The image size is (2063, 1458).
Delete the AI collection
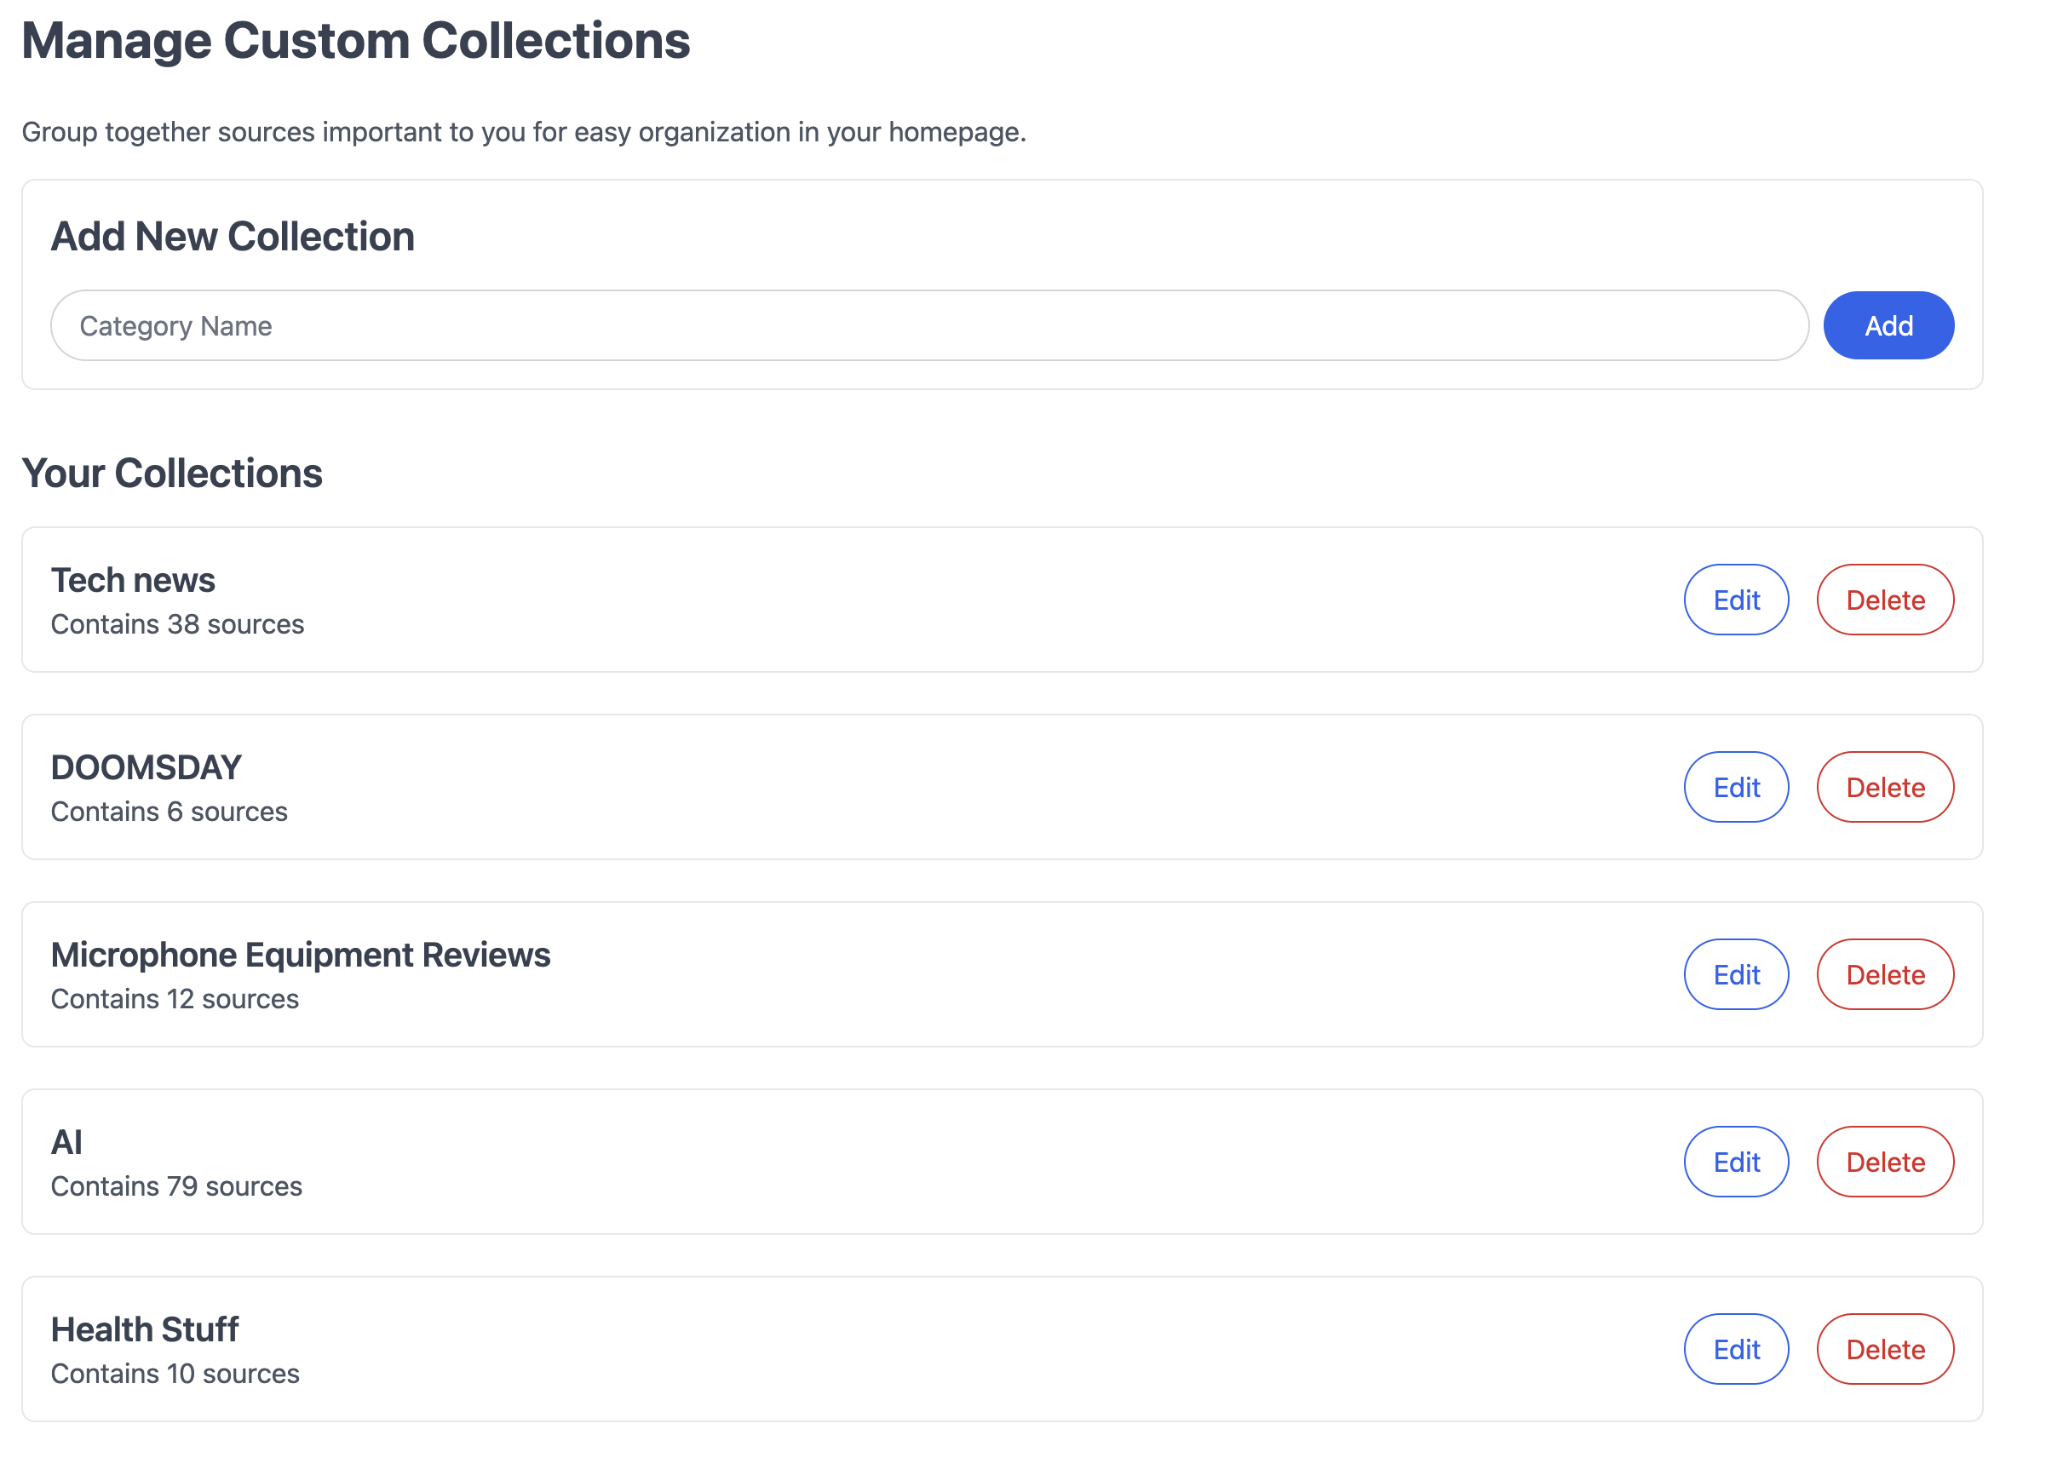(x=1884, y=1162)
